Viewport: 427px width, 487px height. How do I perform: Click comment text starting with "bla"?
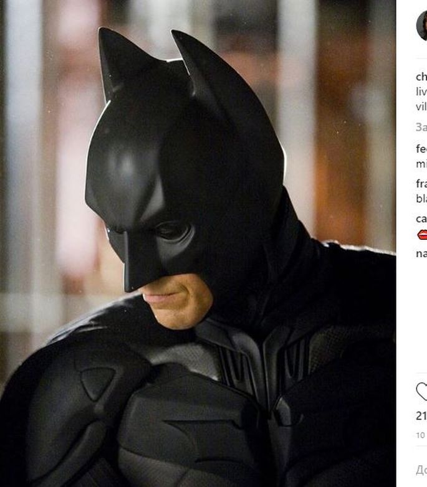point(421,199)
